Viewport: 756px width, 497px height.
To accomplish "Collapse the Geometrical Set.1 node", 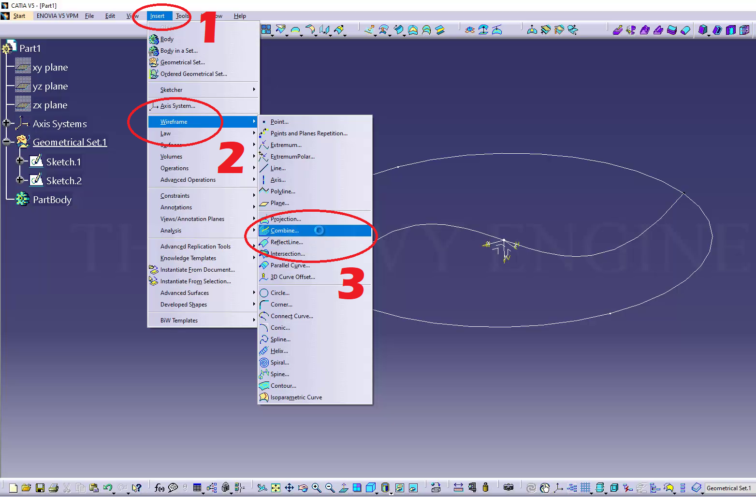I will coord(6,142).
